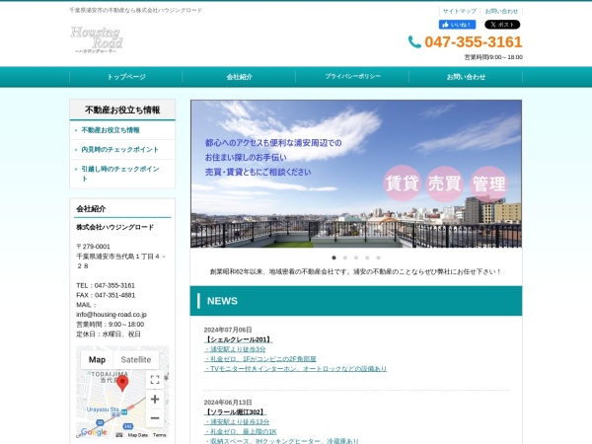Select the first slideshow dot
The width and height of the screenshot is (592, 444).
pyautogui.click(x=333, y=258)
